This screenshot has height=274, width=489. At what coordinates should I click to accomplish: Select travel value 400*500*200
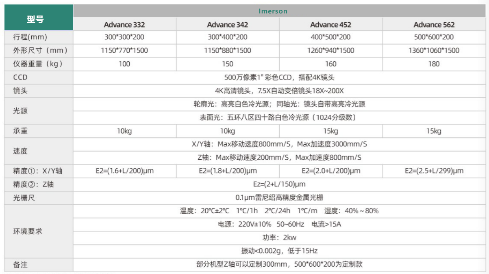pos(331,37)
